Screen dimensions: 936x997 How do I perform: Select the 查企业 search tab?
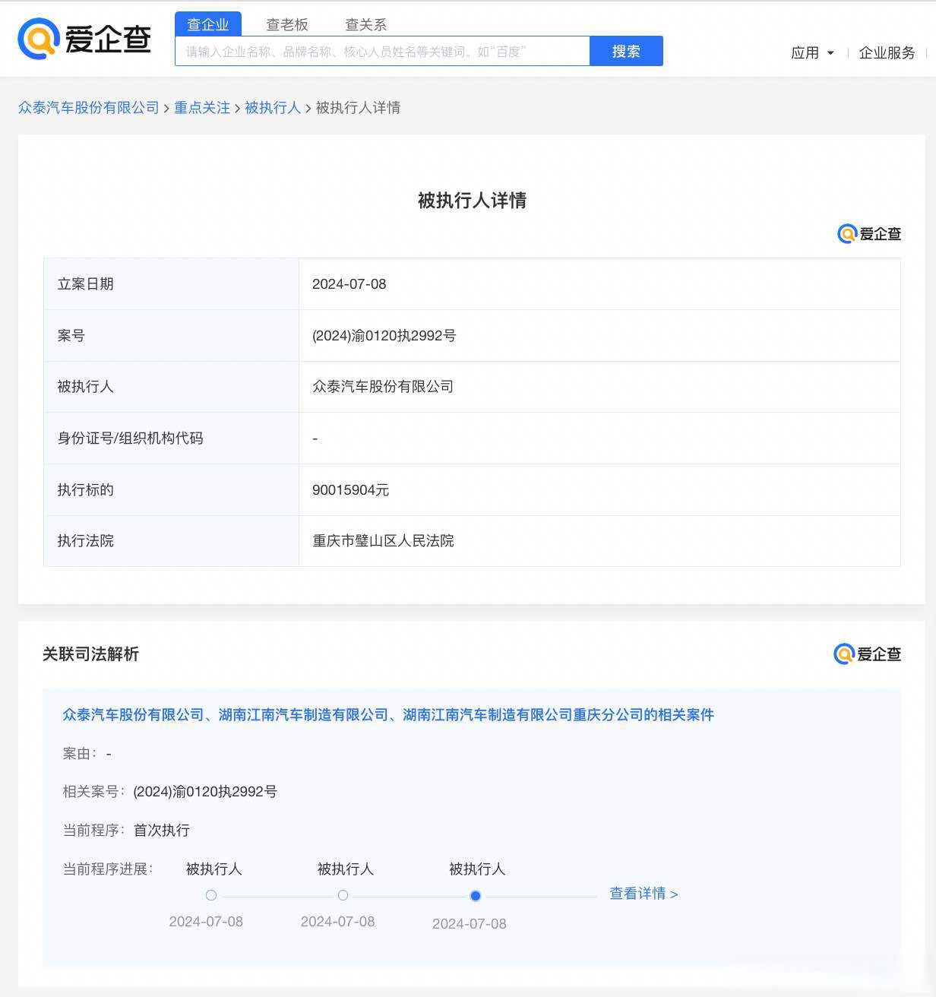(208, 24)
